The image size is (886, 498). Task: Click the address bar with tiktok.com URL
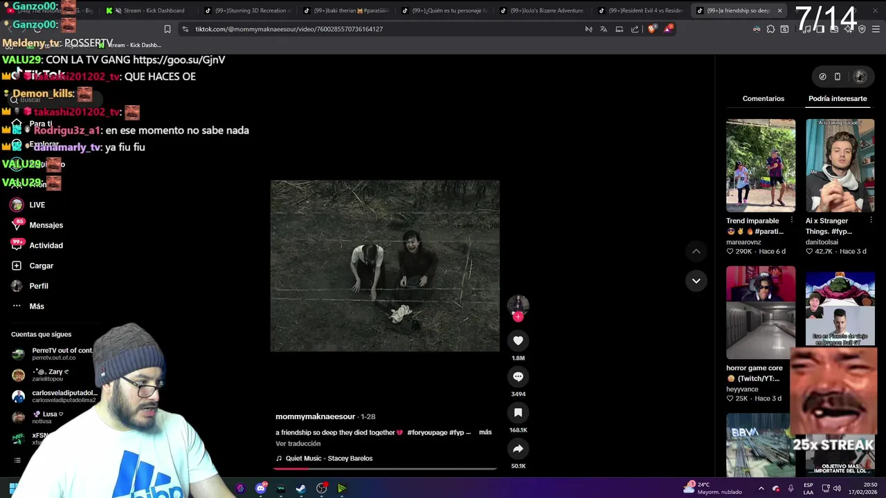point(384,29)
